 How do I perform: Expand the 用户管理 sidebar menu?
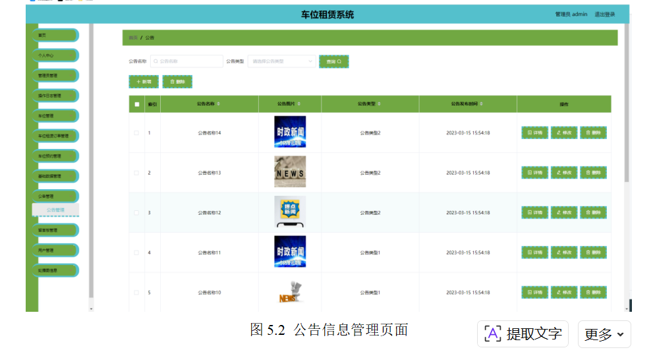(55, 250)
